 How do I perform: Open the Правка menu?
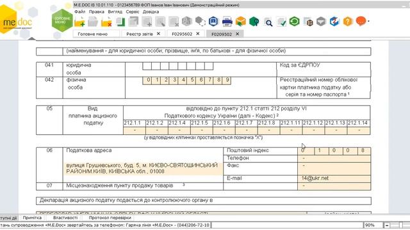click(97, 11)
